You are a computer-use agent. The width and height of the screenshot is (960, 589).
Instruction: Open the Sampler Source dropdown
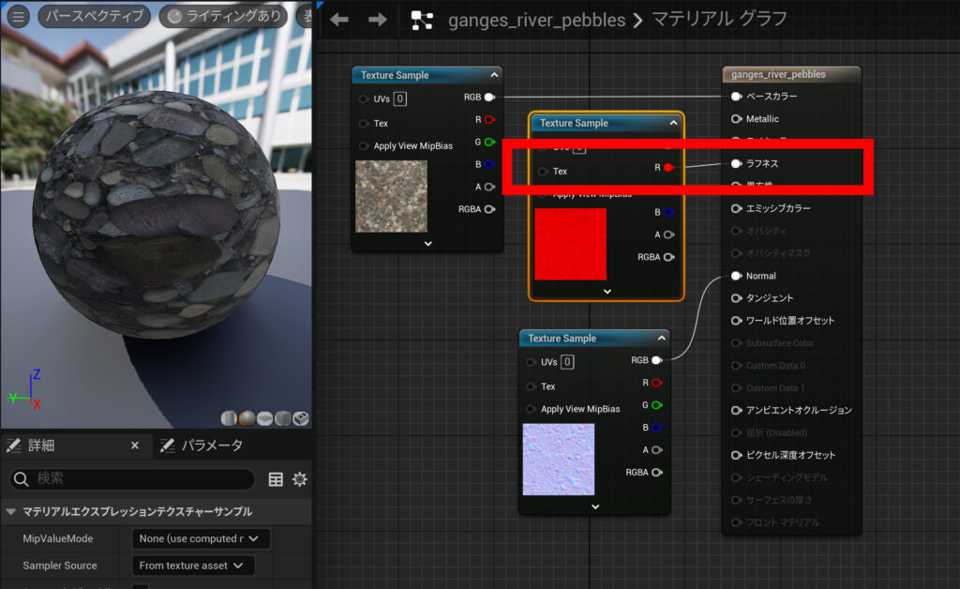pyautogui.click(x=193, y=566)
